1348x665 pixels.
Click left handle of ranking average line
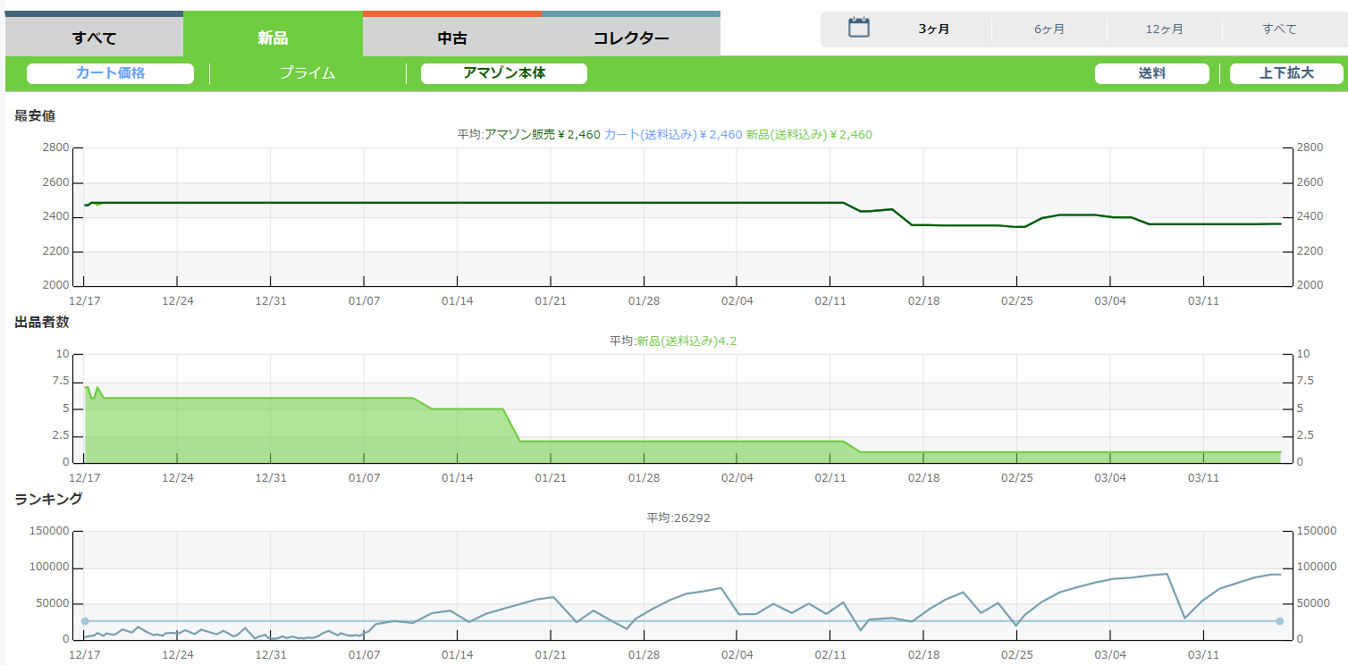click(x=85, y=621)
